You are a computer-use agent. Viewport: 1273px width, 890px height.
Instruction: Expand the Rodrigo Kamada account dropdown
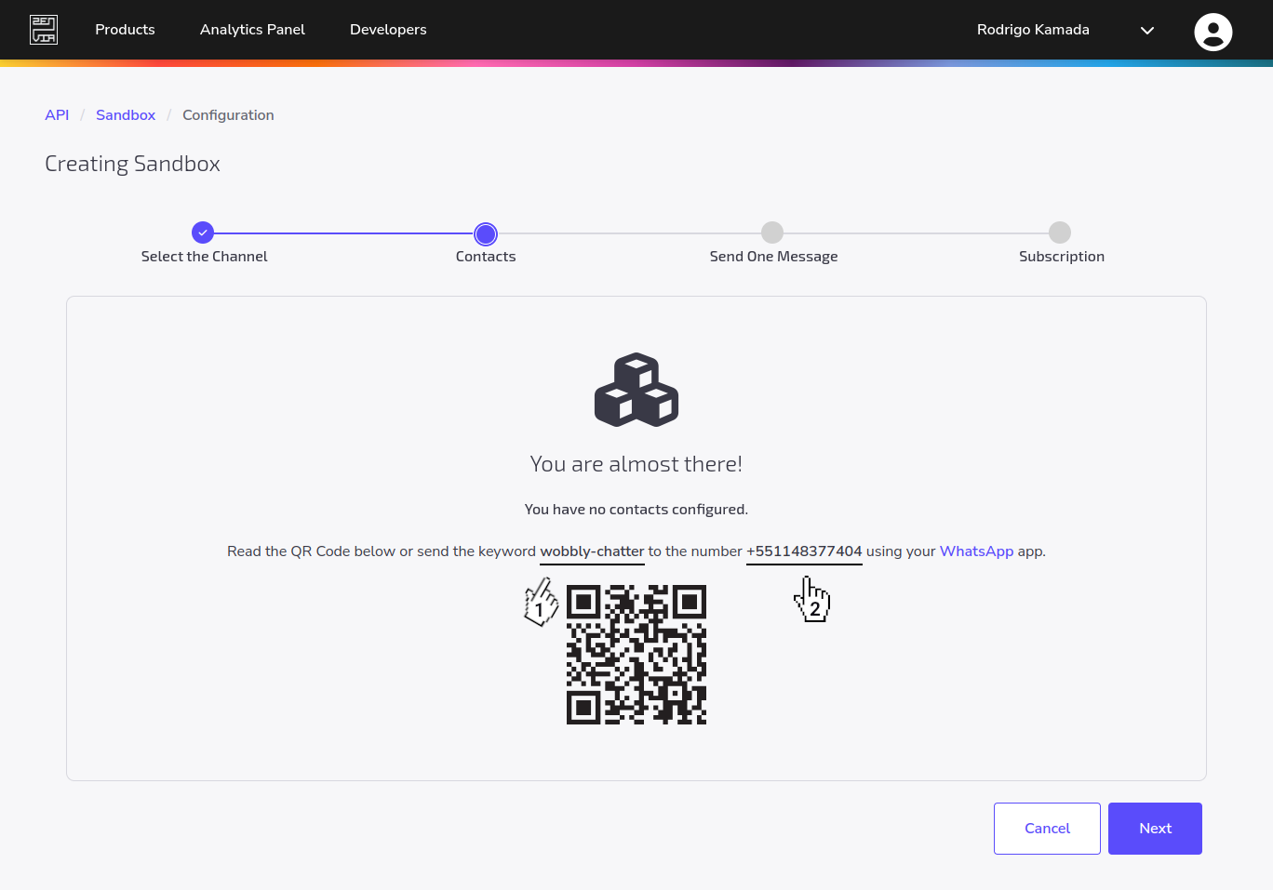(x=1146, y=30)
